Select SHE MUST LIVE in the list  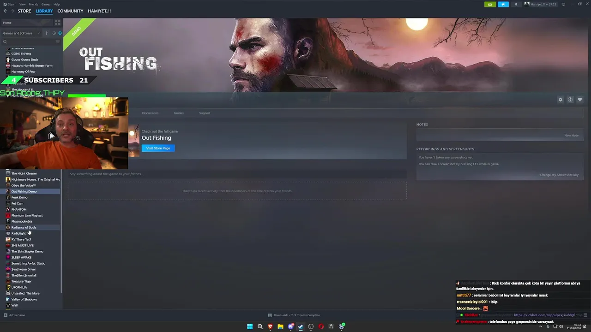coord(22,245)
